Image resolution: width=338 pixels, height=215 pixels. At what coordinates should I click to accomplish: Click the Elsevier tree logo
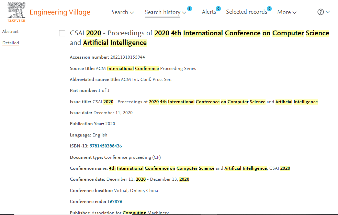click(x=16, y=12)
